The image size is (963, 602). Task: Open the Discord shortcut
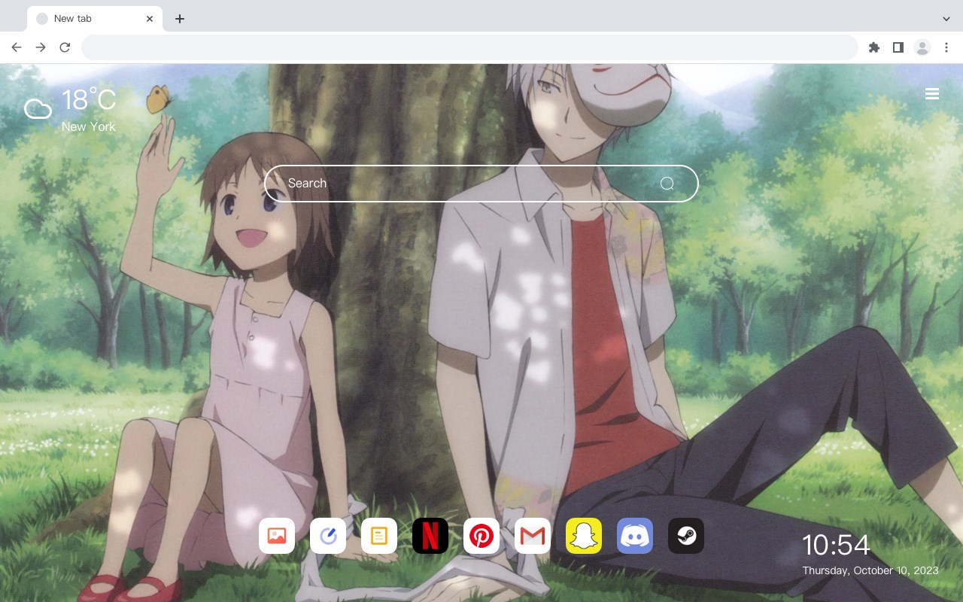click(635, 536)
